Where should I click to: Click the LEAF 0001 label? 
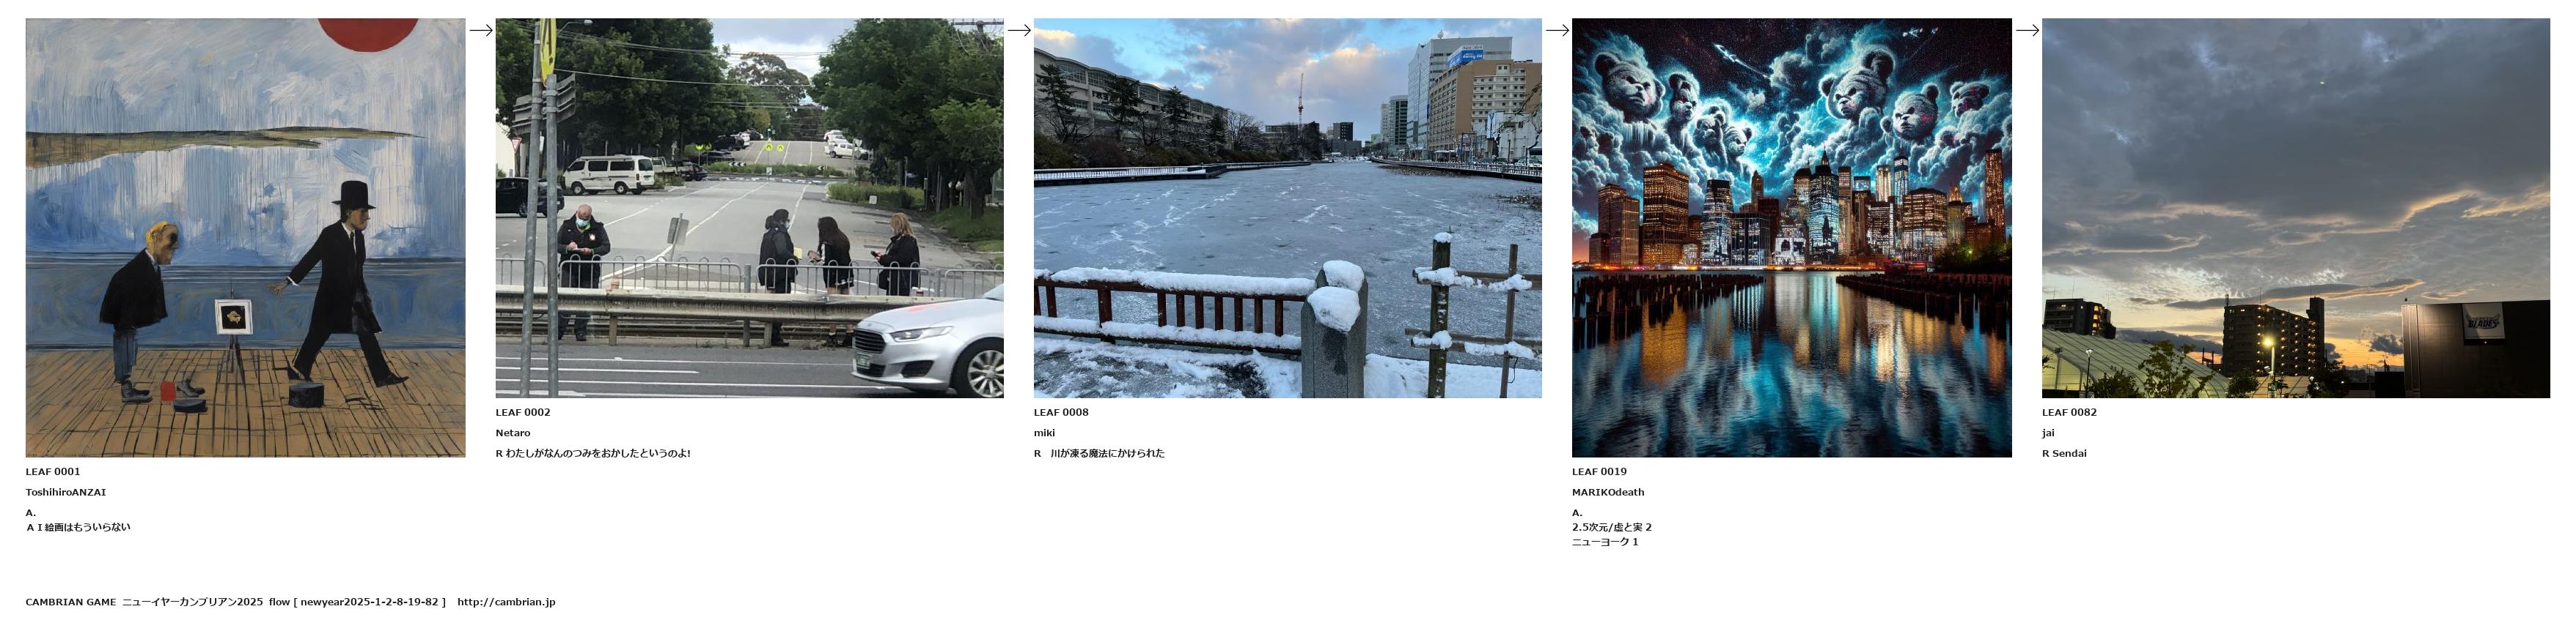53,471
